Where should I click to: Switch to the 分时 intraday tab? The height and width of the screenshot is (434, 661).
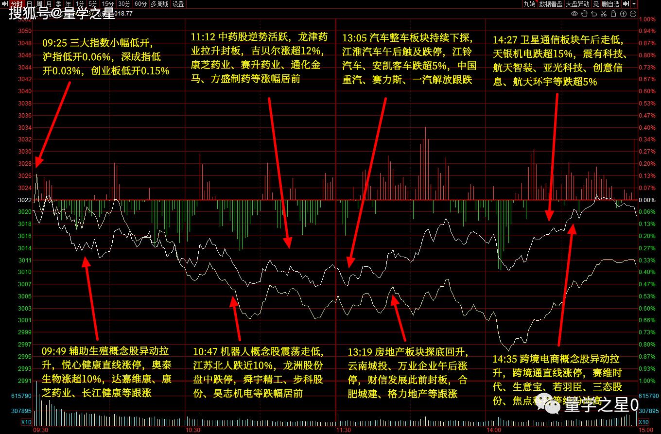pyautogui.click(x=16, y=4)
